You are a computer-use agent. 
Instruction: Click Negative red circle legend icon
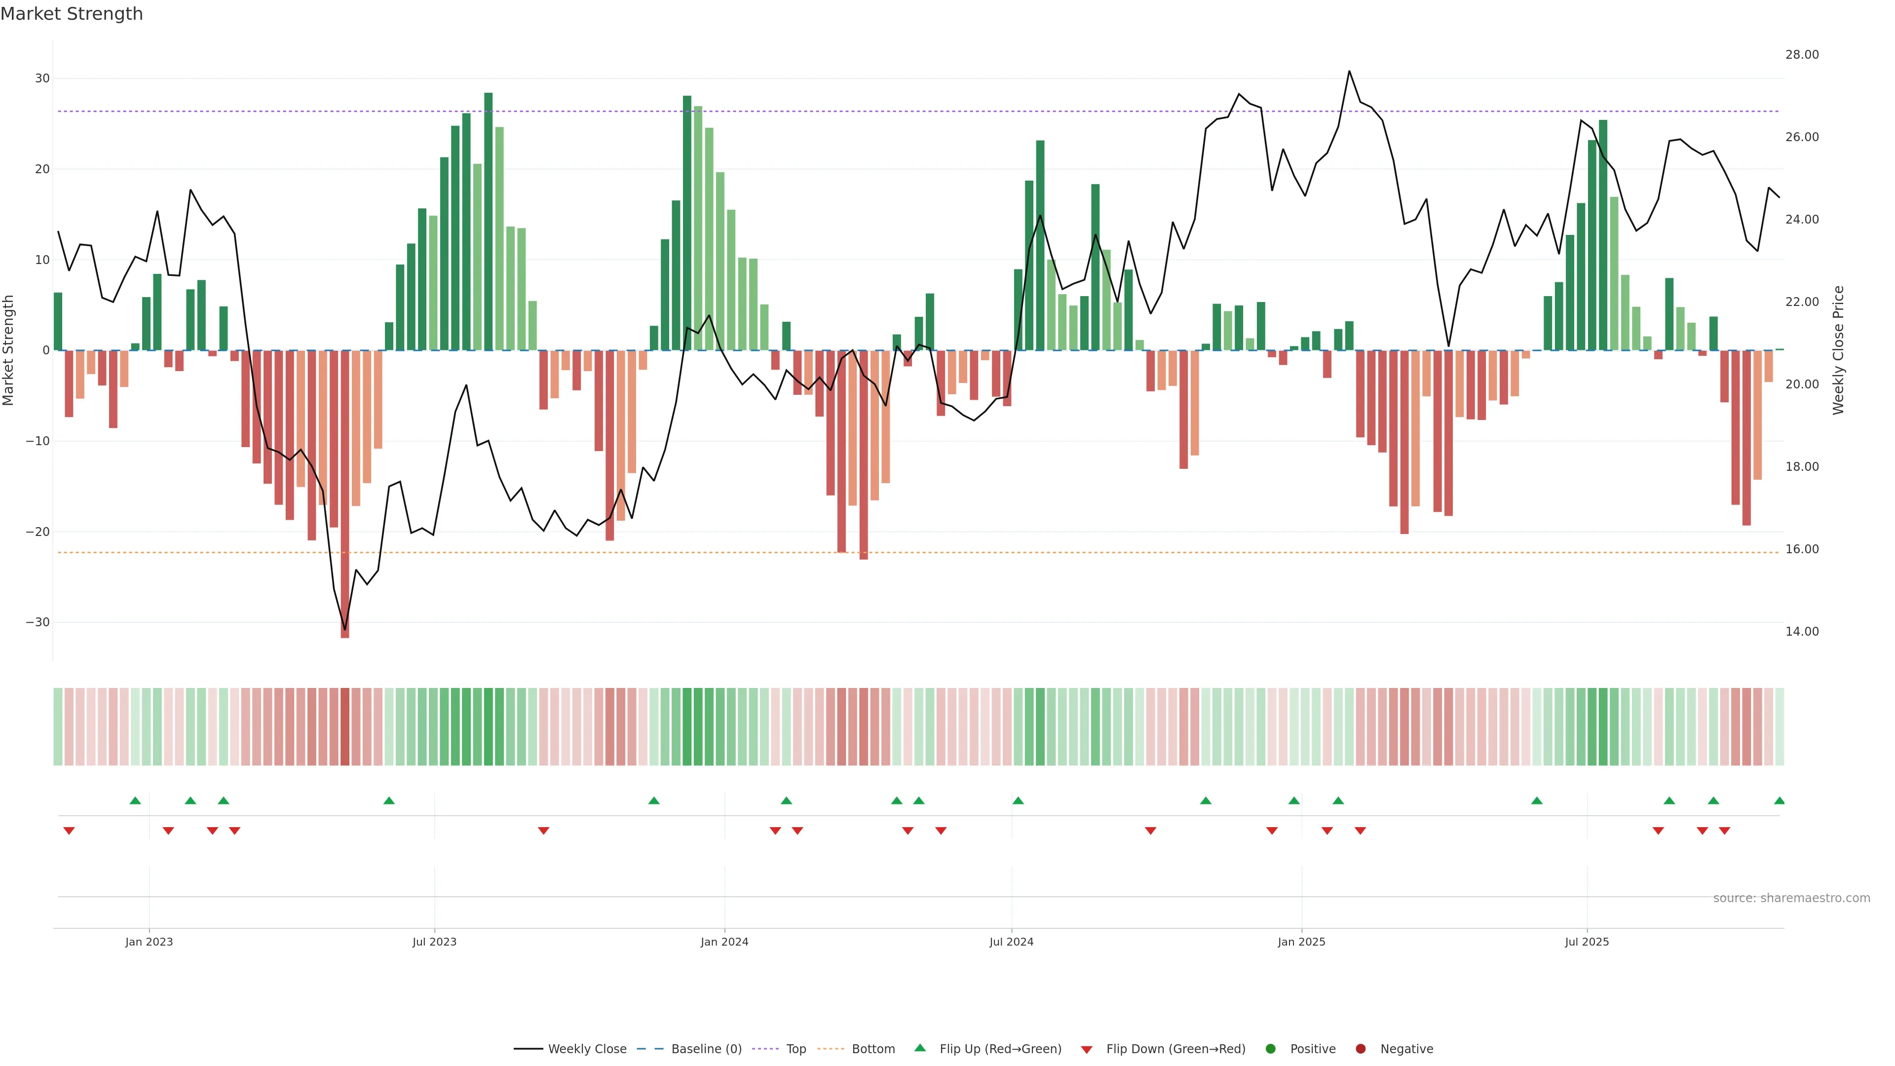tap(1360, 1048)
